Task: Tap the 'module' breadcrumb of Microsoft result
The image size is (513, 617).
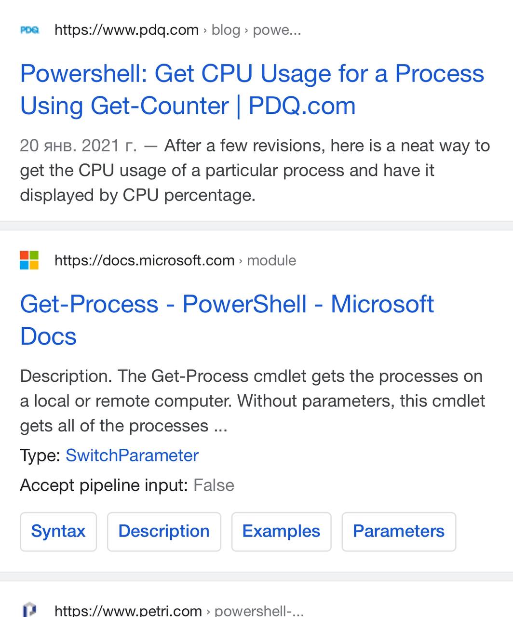Action: point(271,260)
